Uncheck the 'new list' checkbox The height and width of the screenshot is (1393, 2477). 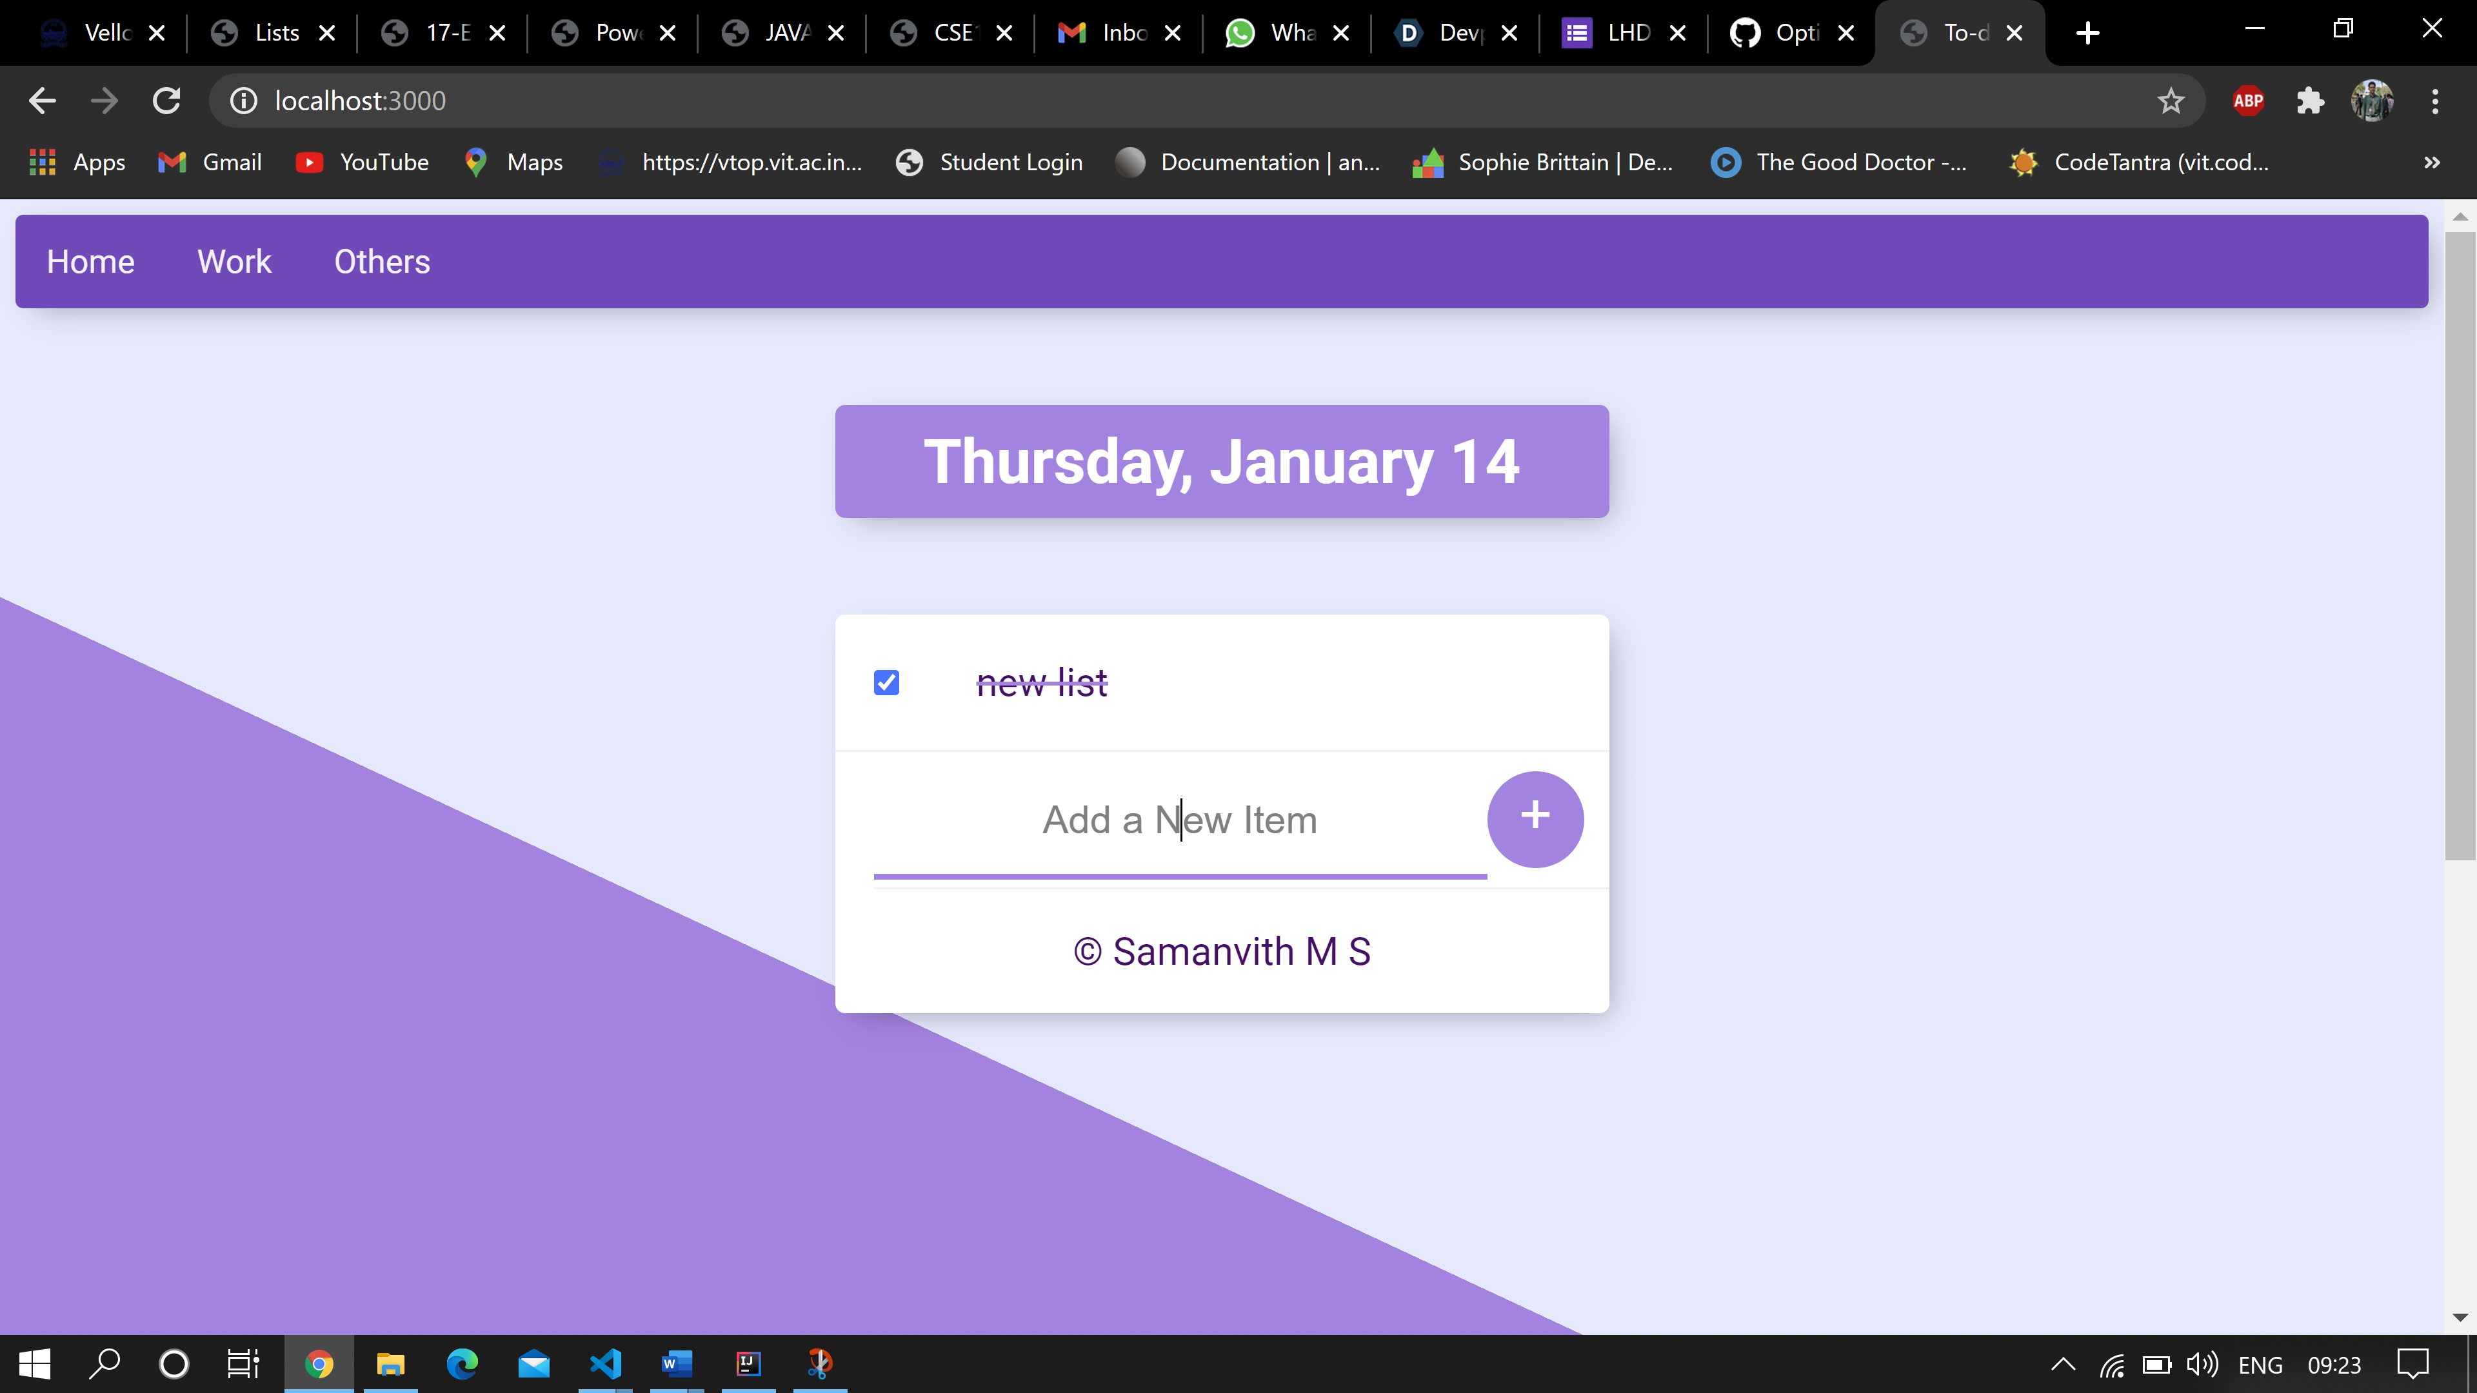point(886,682)
